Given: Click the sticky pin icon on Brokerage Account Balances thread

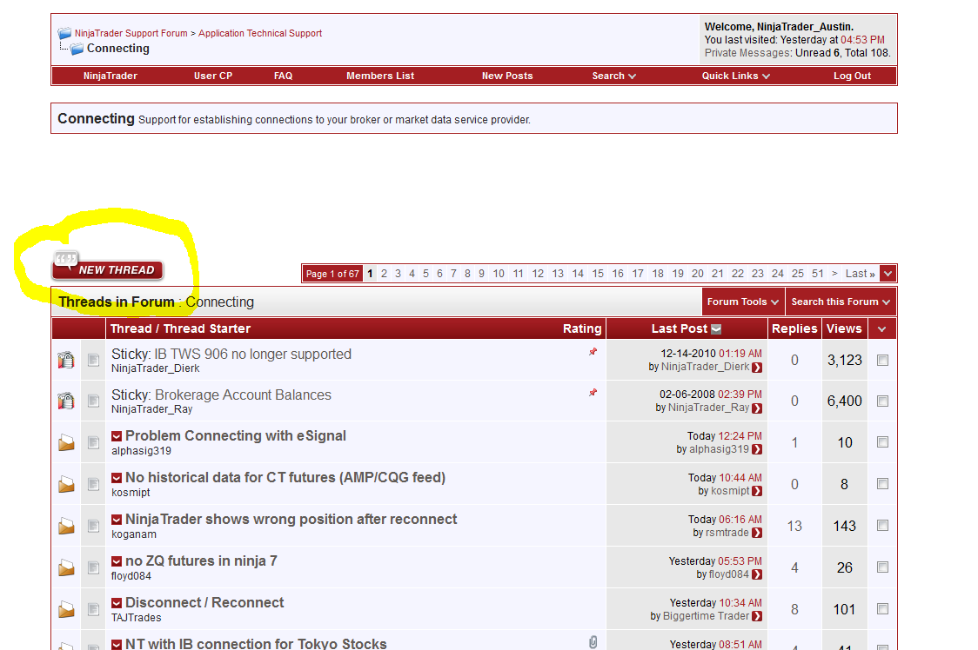Looking at the screenshot, I should [593, 393].
